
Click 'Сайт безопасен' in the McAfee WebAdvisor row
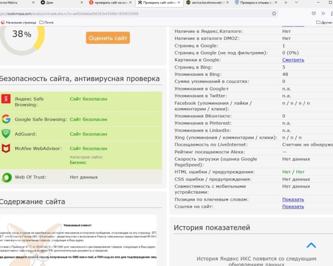(x=89, y=149)
